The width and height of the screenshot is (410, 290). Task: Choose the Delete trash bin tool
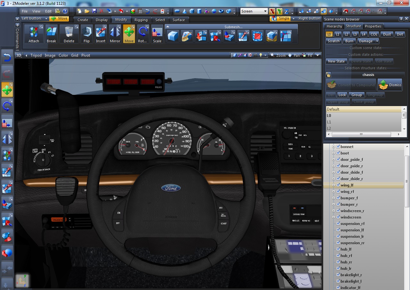coord(69,34)
